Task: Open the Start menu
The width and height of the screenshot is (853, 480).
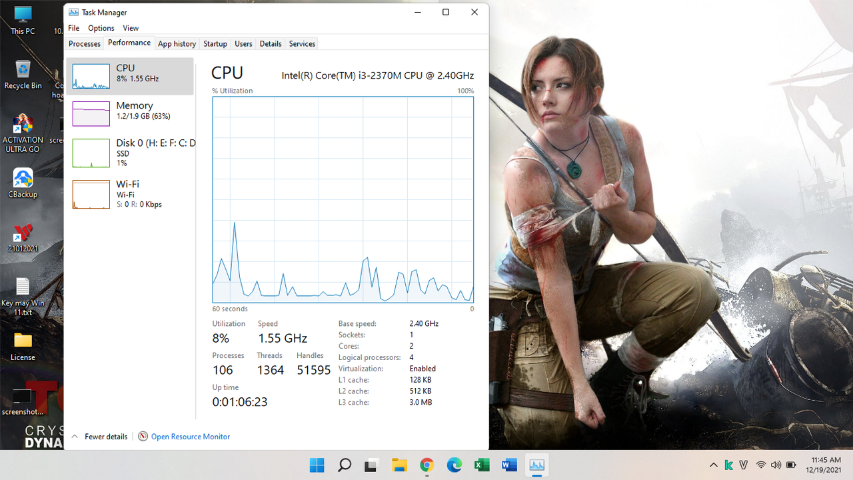Action: pyautogui.click(x=317, y=465)
